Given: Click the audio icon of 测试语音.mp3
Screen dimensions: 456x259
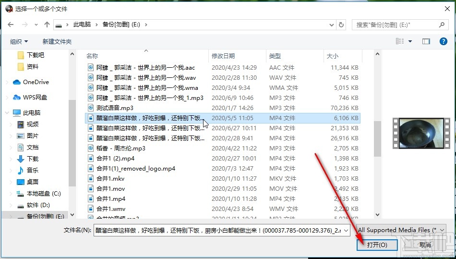Looking at the screenshot, I should point(91,108).
